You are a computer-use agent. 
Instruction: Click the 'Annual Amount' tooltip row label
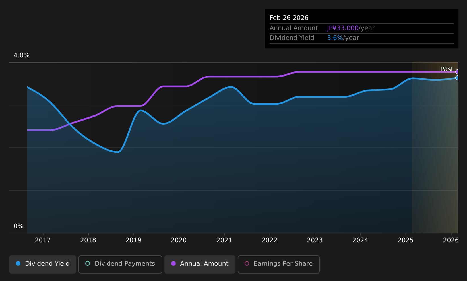pyautogui.click(x=294, y=28)
